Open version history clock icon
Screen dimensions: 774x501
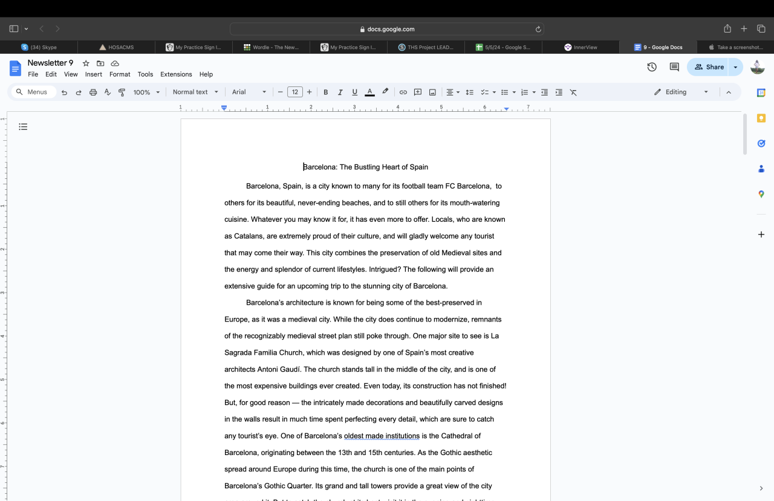[652, 67]
